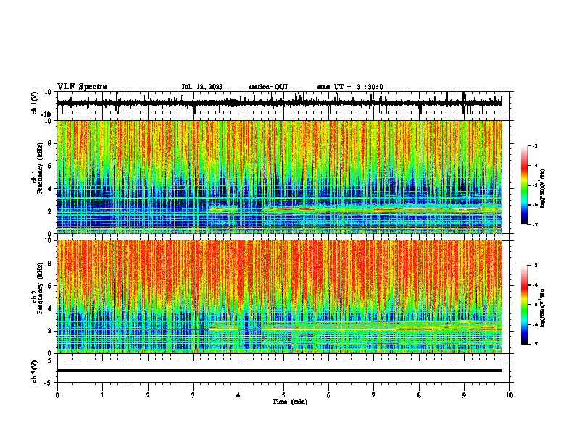Click time axis tick label 9
The width and height of the screenshot is (574, 443).
pyautogui.click(x=464, y=395)
